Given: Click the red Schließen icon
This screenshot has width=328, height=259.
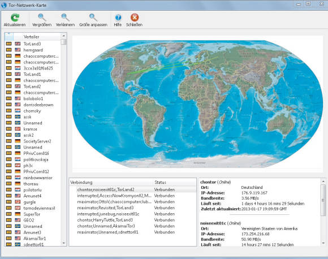Looking at the screenshot, I should pyautogui.click(x=135, y=18).
